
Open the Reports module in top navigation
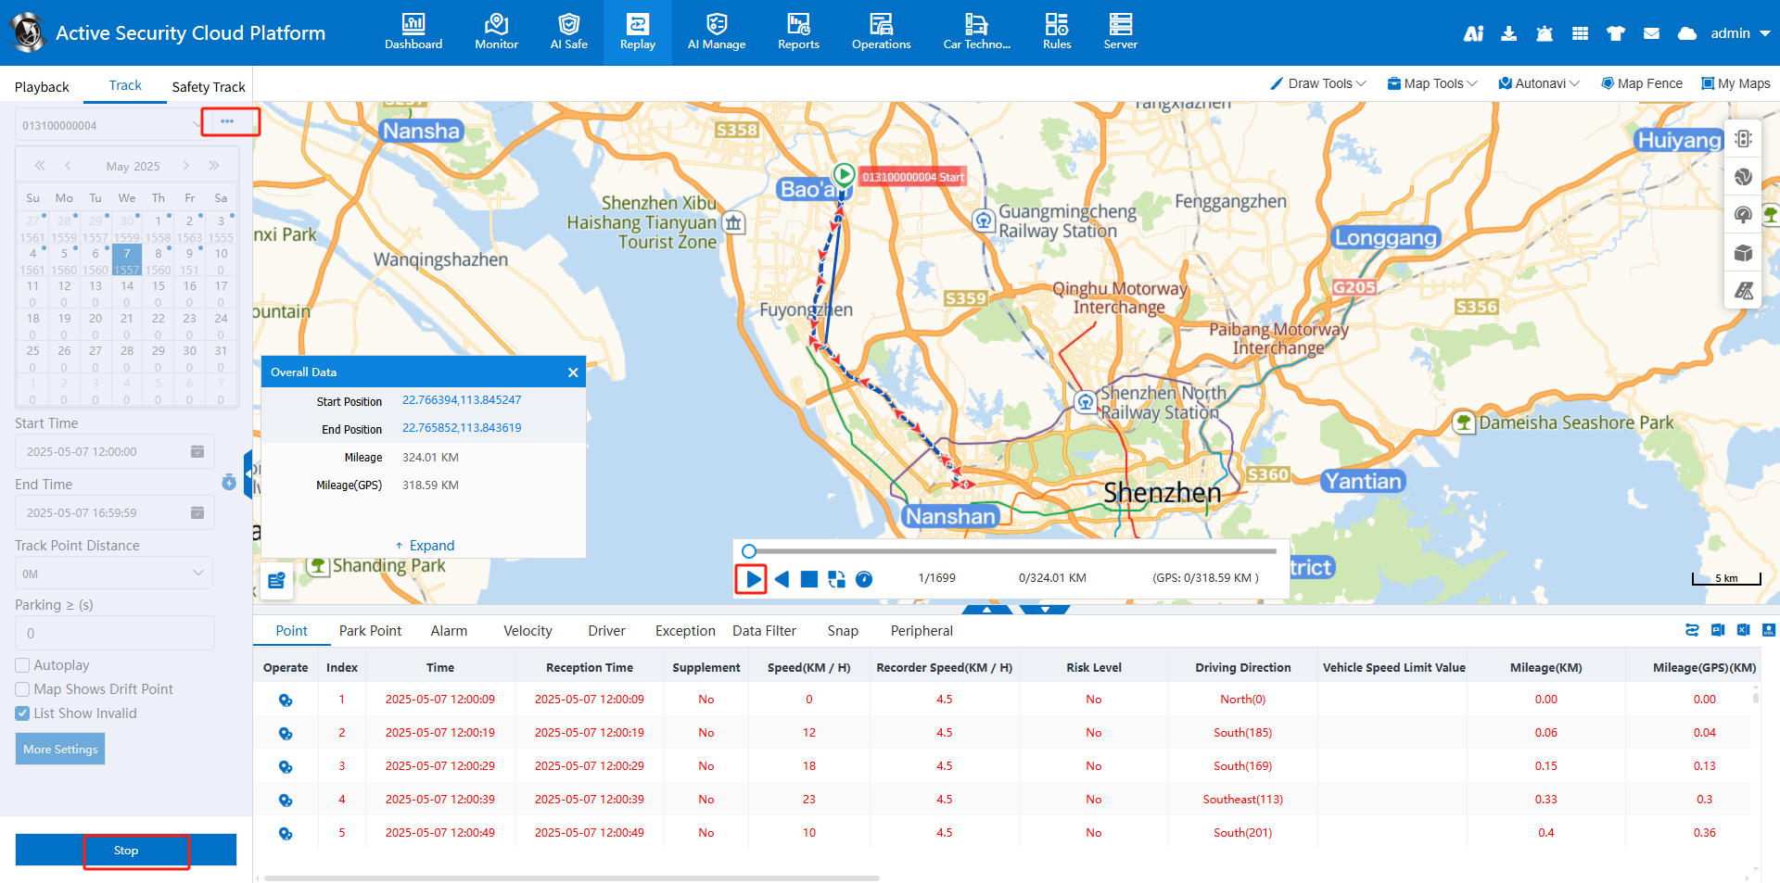tap(798, 32)
